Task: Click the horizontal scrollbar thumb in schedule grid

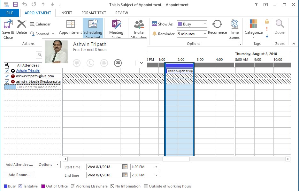Action: click(x=176, y=159)
